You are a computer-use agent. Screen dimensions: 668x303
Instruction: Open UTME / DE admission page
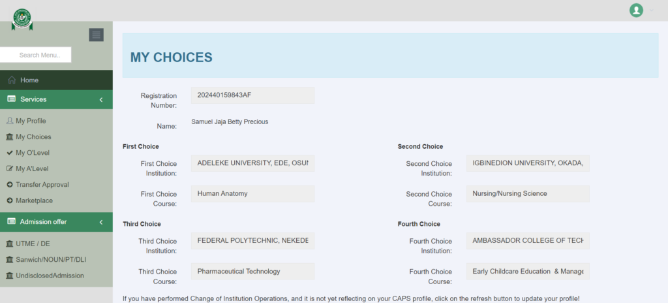click(x=33, y=244)
